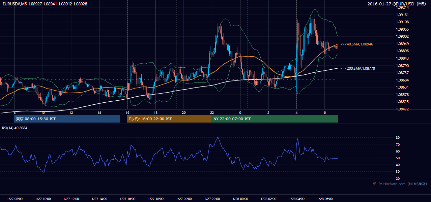Click the 1/28 06:00 date-time label
The width and height of the screenshot is (431, 202).
[325, 199]
